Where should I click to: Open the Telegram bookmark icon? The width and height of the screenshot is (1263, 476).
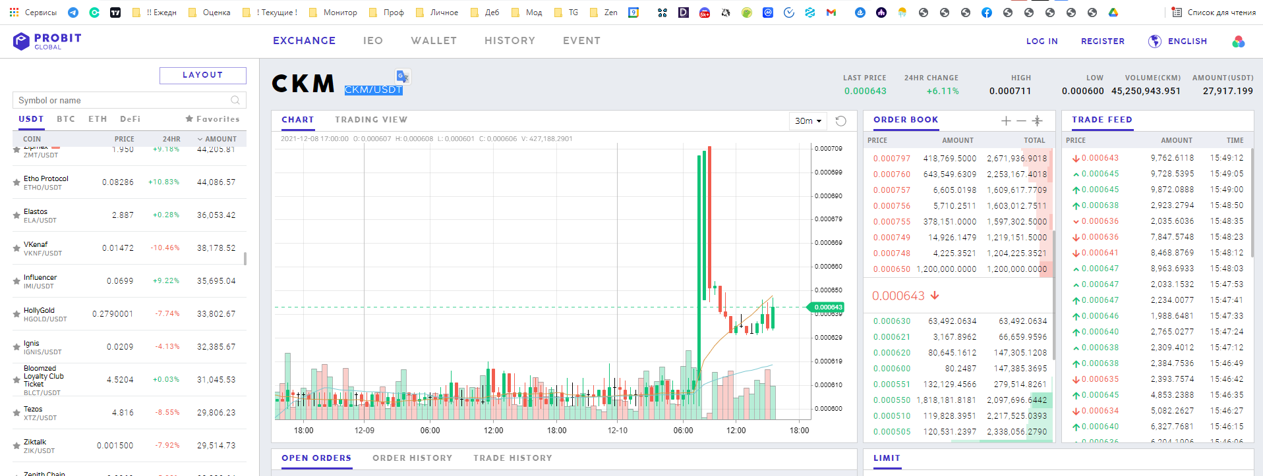73,13
